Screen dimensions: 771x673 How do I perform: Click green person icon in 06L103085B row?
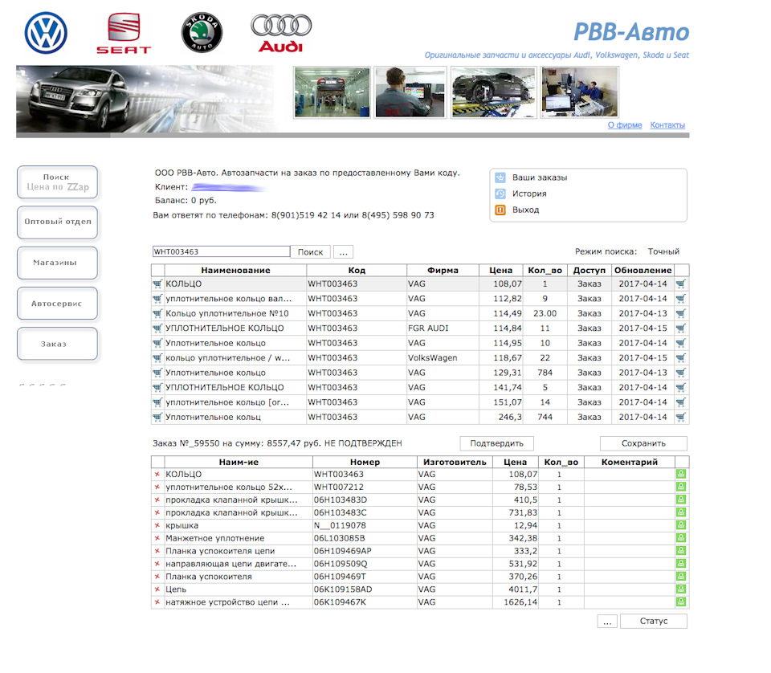tap(681, 538)
